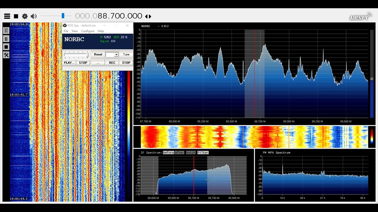The height and width of the screenshot is (212, 378).
Task: Click the 19 k label on MPX axis
Action: (x=282, y=198)
